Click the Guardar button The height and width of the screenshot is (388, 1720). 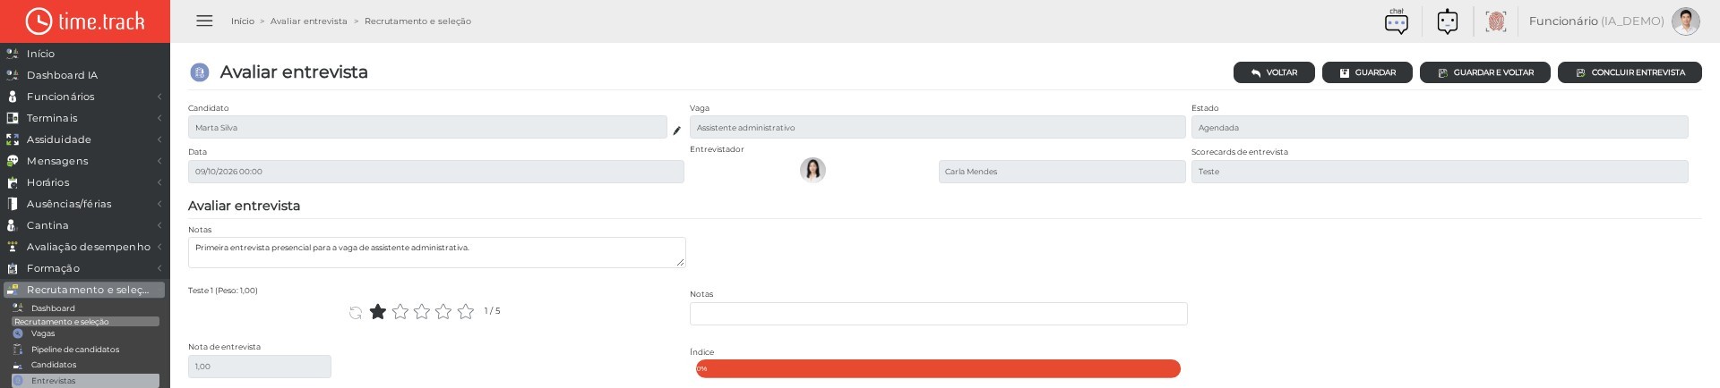click(1367, 72)
